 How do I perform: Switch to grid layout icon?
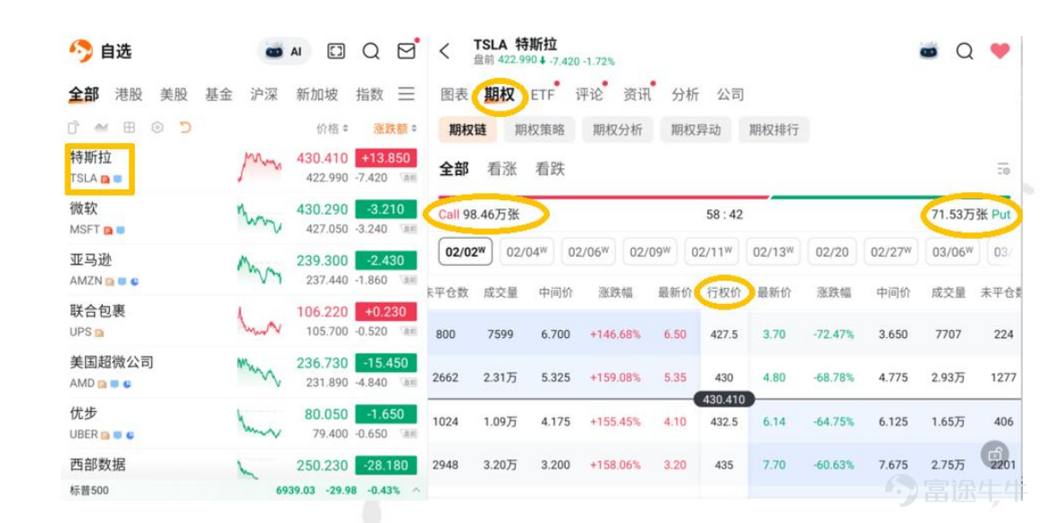(x=130, y=128)
